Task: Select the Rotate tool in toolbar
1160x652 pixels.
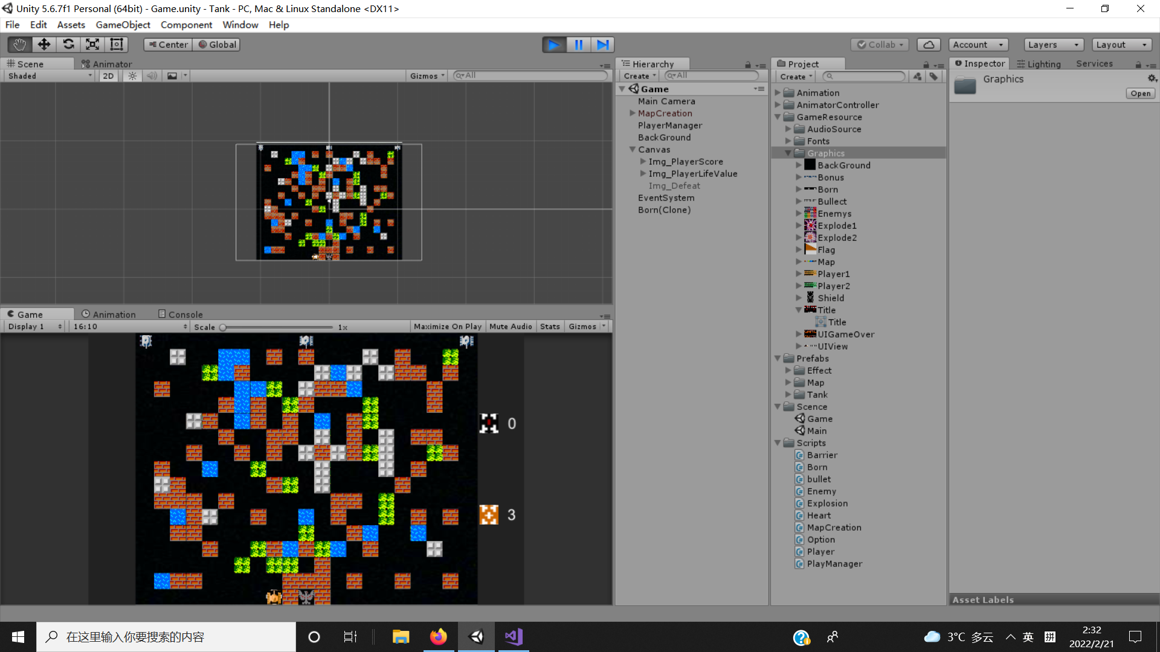Action: (x=68, y=45)
